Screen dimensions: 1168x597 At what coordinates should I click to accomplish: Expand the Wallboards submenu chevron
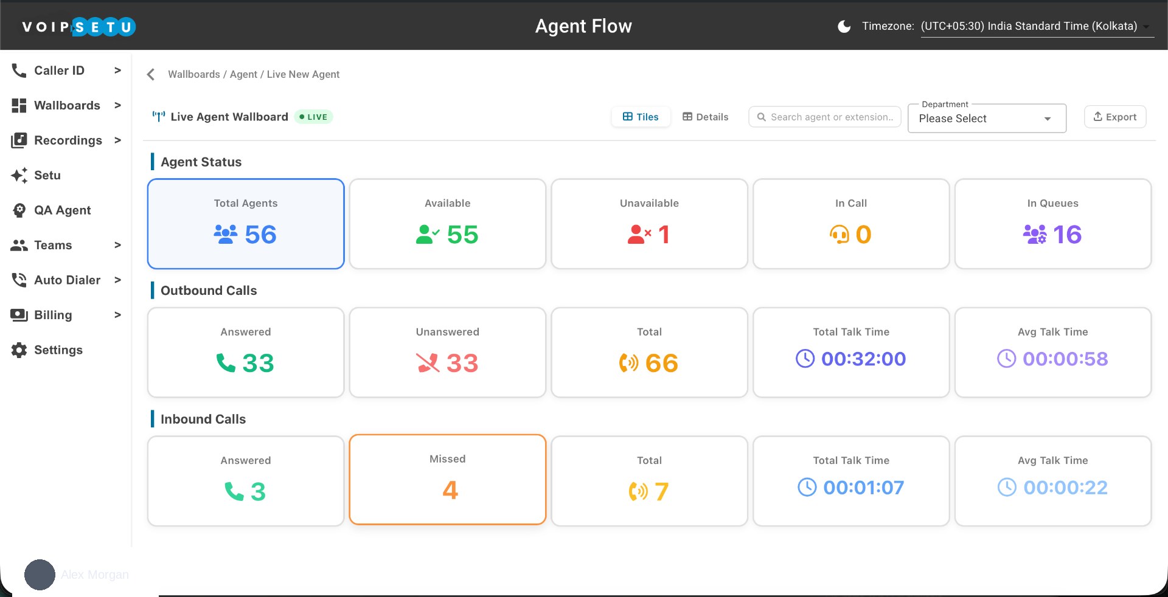117,105
